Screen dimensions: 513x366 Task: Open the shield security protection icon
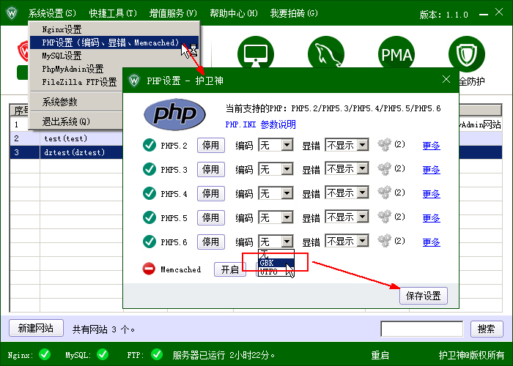(x=467, y=54)
